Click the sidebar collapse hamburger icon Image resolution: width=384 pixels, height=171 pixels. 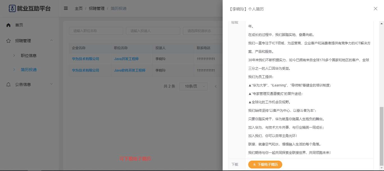click(66, 8)
